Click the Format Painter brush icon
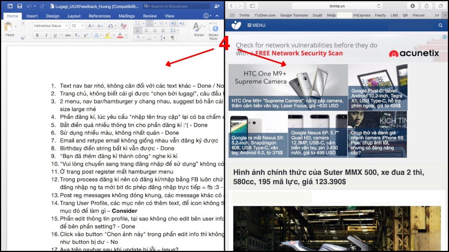This screenshot has height=252, width=449. pos(23,37)
